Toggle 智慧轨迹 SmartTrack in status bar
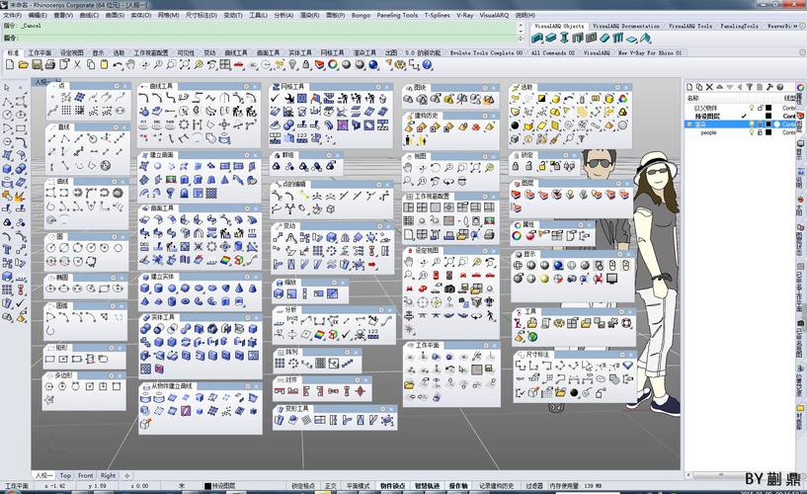The image size is (807, 494). click(x=427, y=486)
